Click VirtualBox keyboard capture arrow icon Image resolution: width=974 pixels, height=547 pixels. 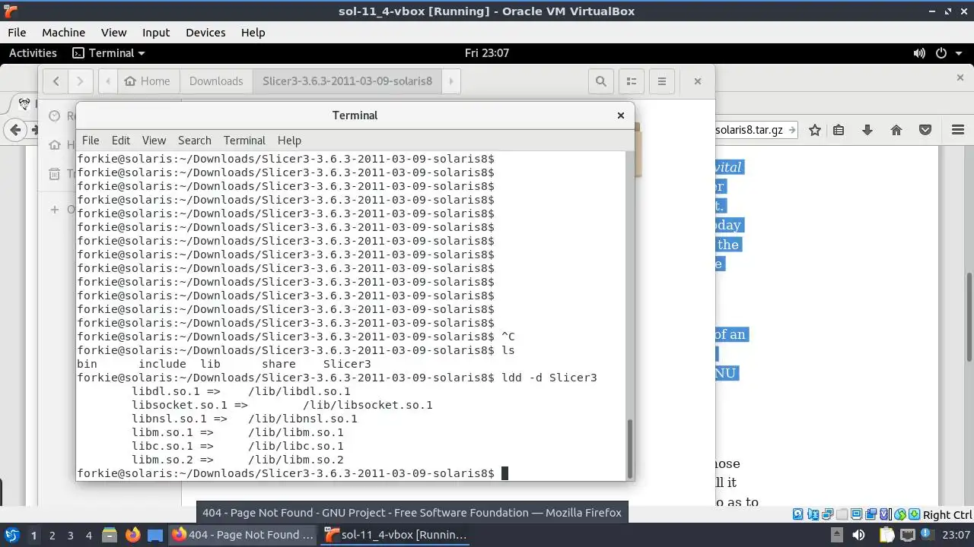914,514
